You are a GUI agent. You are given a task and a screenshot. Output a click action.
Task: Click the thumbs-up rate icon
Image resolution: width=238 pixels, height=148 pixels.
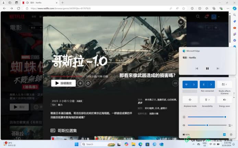pos(88,83)
